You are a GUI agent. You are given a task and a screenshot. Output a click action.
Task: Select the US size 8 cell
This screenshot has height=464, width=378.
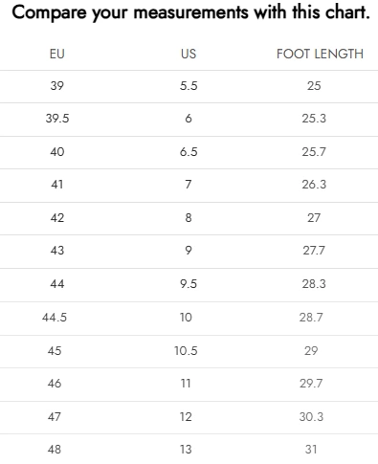[x=189, y=218]
